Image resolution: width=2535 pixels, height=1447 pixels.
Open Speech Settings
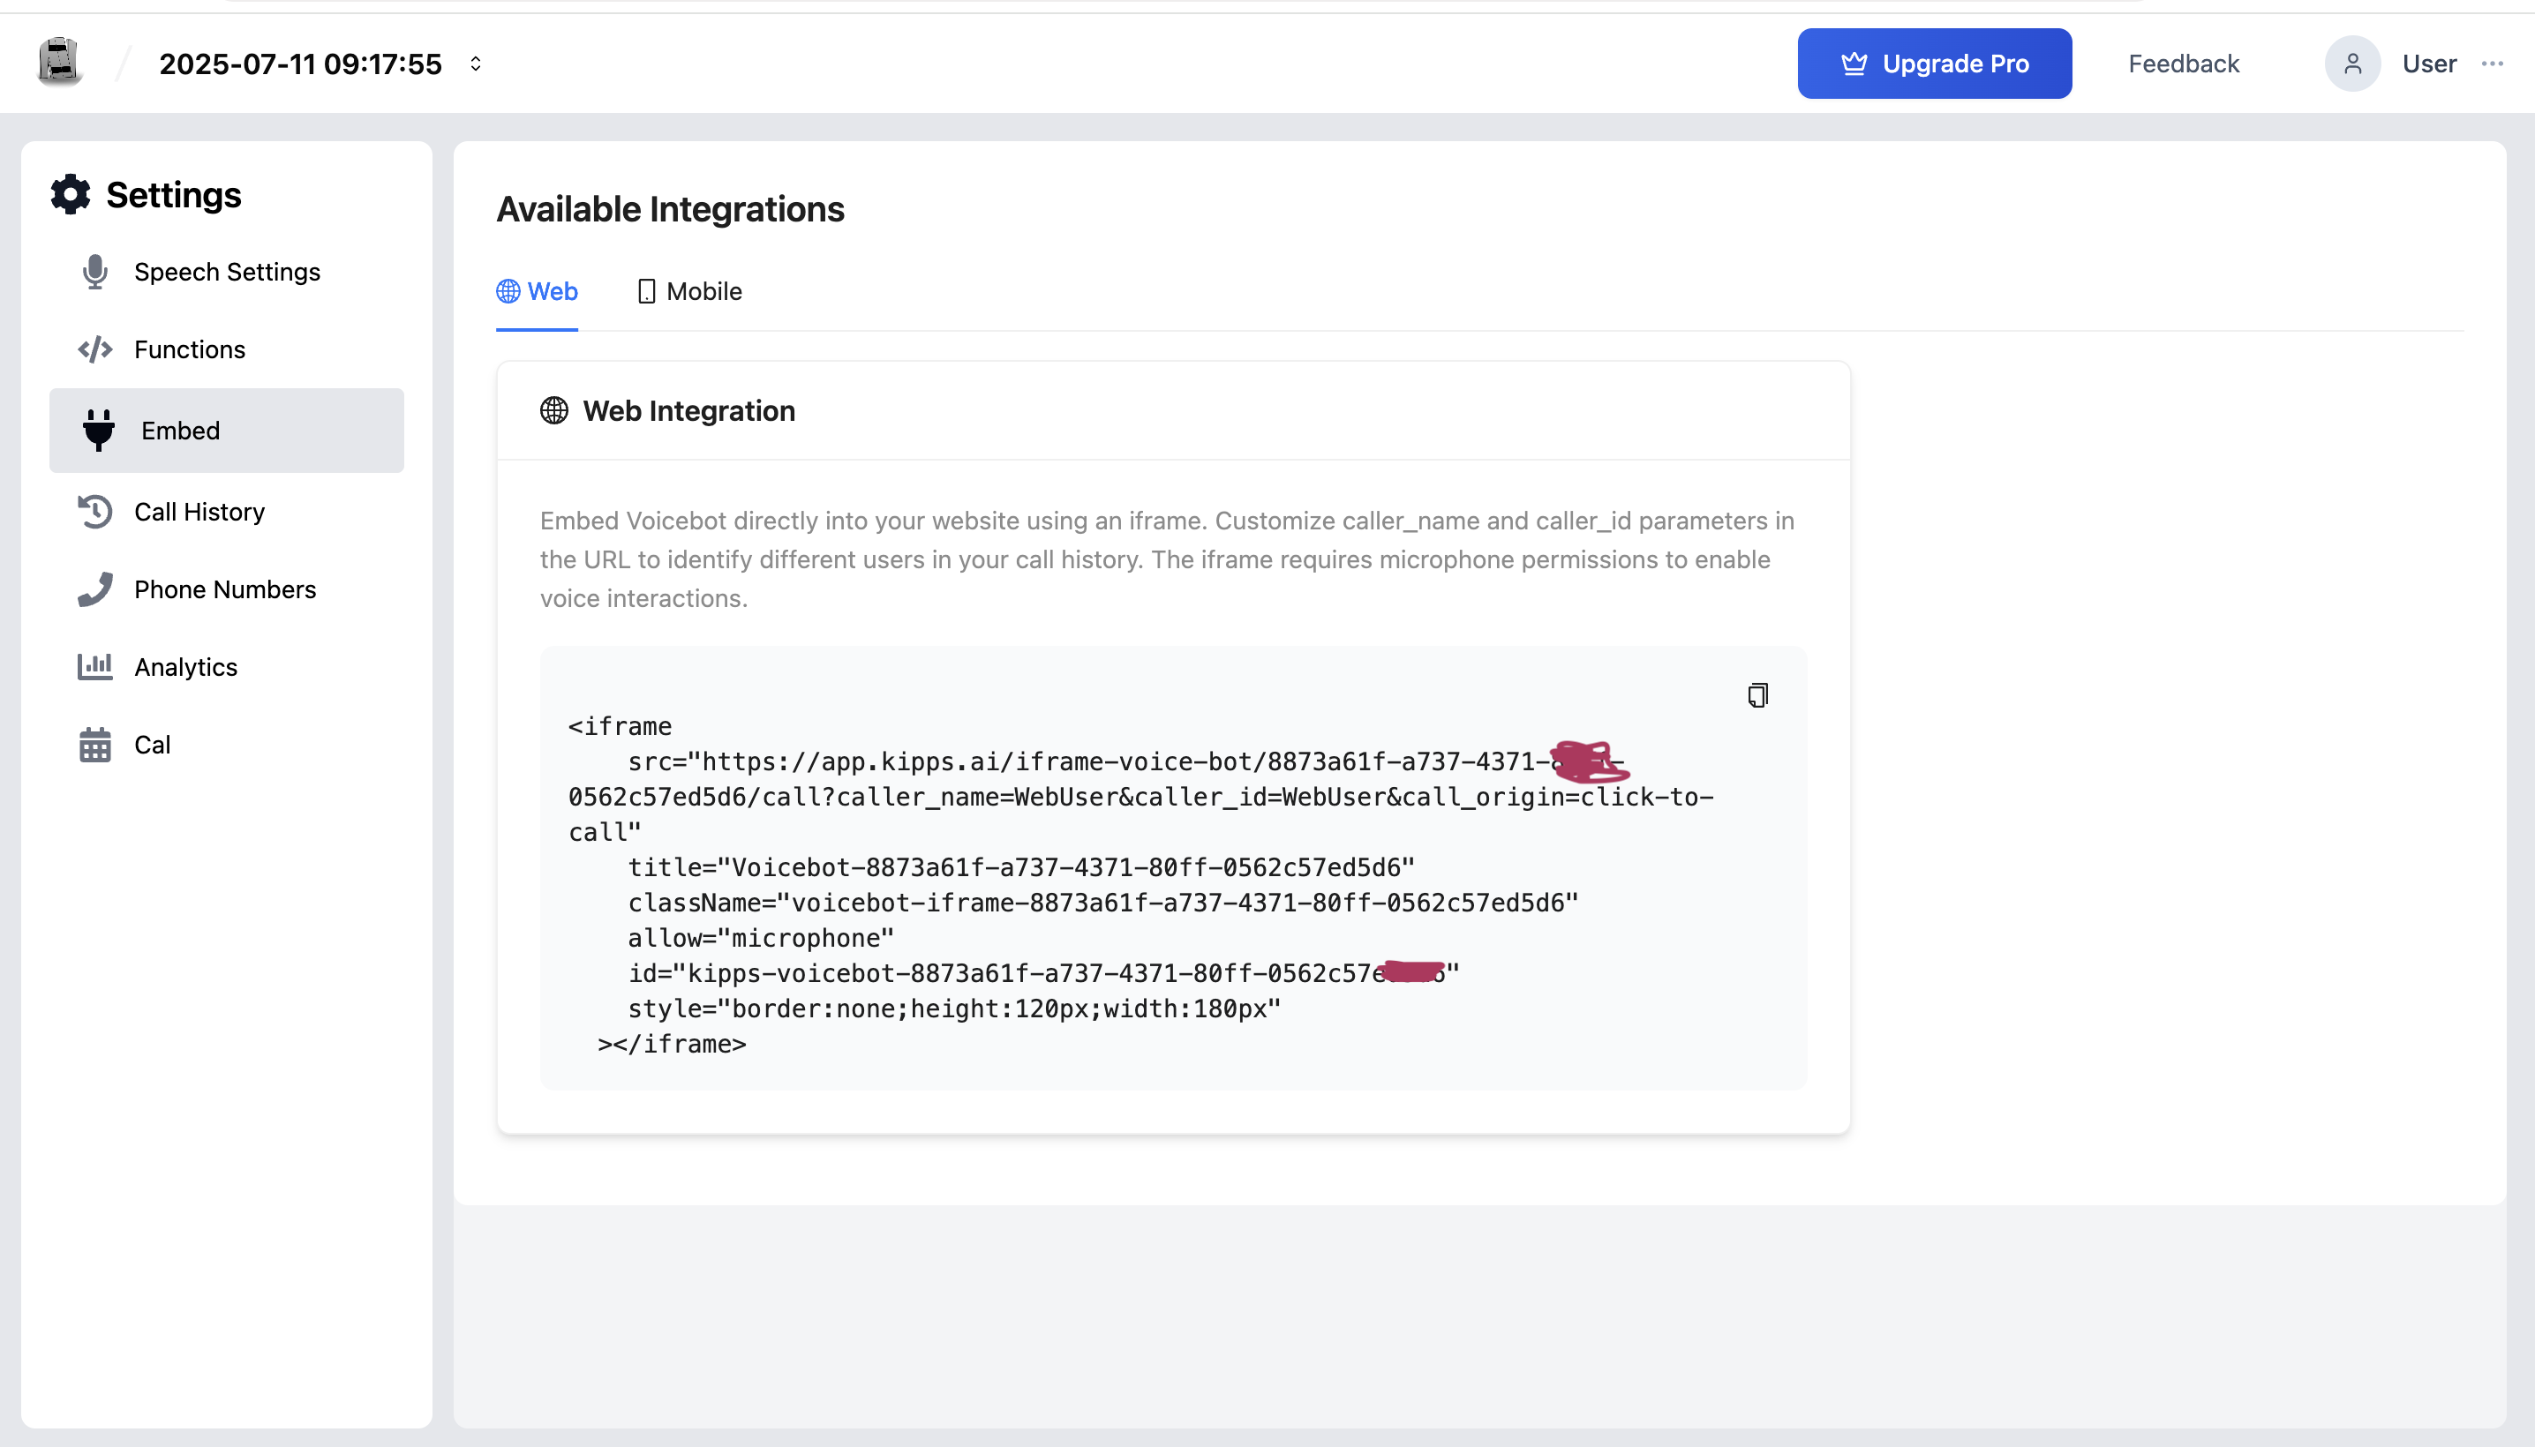[227, 272]
